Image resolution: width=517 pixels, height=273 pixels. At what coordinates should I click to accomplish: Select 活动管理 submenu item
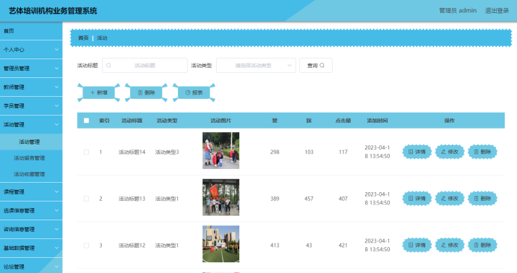pos(31,142)
